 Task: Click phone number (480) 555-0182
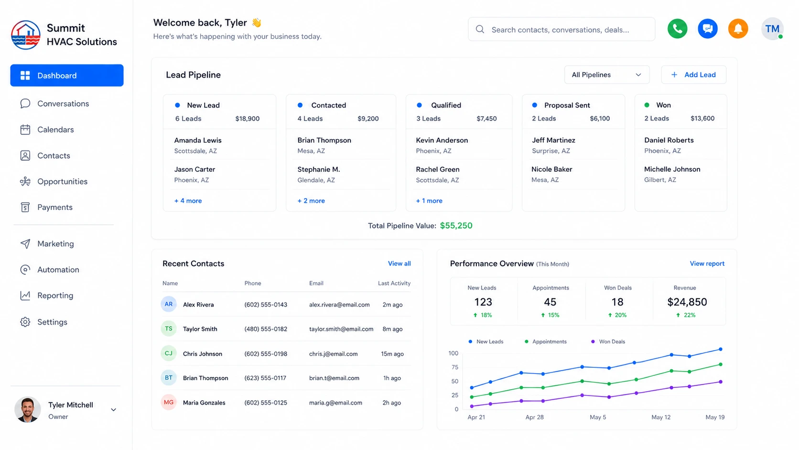pyautogui.click(x=266, y=329)
